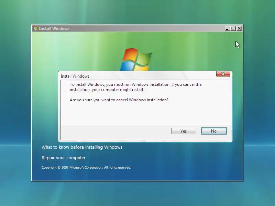Image resolution: width=275 pixels, height=206 pixels.
Task: Close the cancel confirmation dialog with red X
Action: (x=223, y=74)
